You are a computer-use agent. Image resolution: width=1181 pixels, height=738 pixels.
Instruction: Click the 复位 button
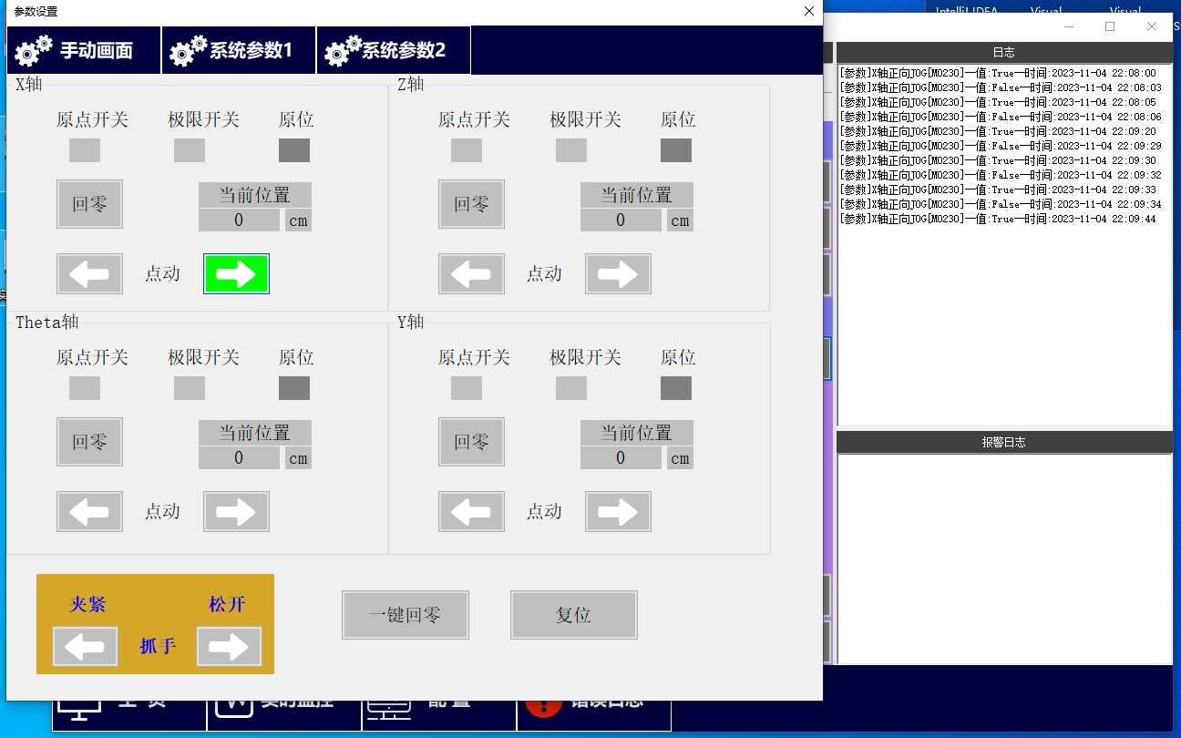point(574,615)
